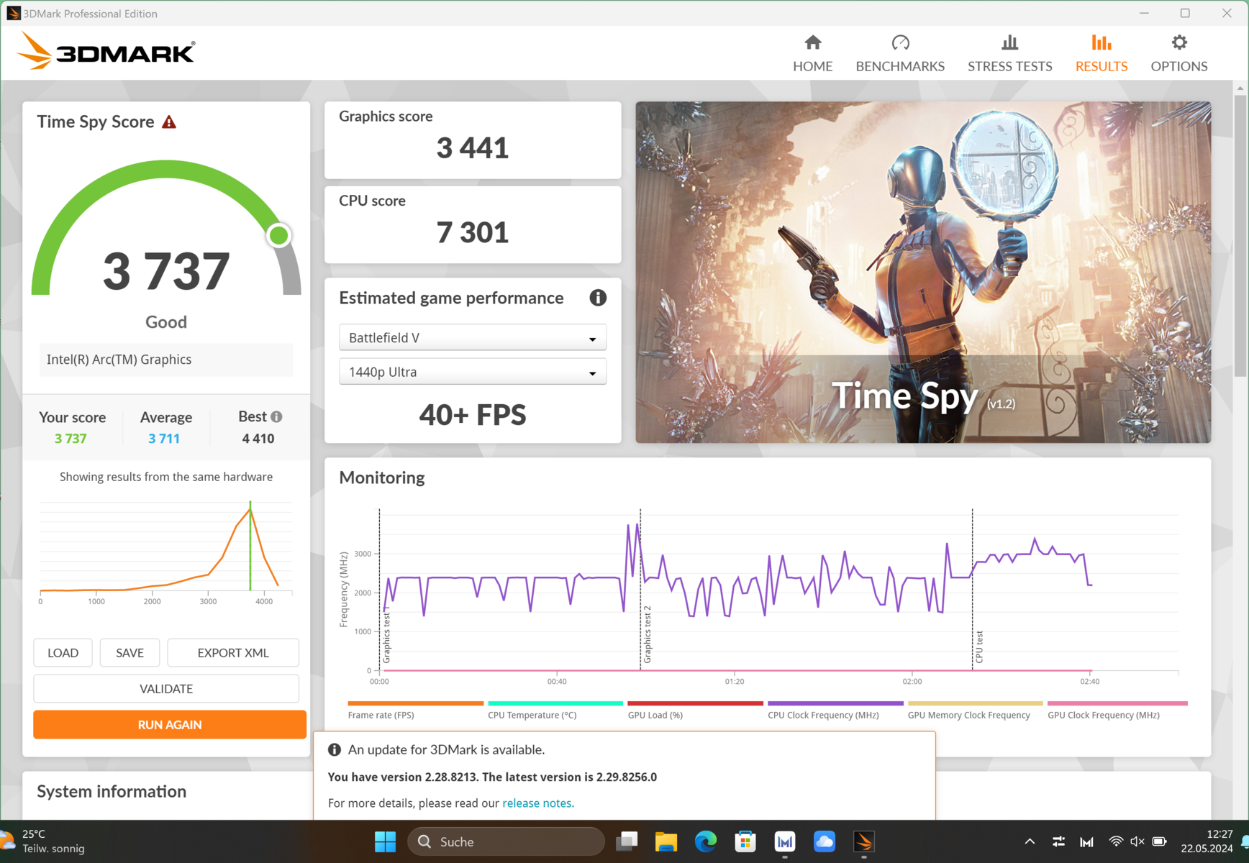Click the Graphics test 2 marker in the chart

647,634
